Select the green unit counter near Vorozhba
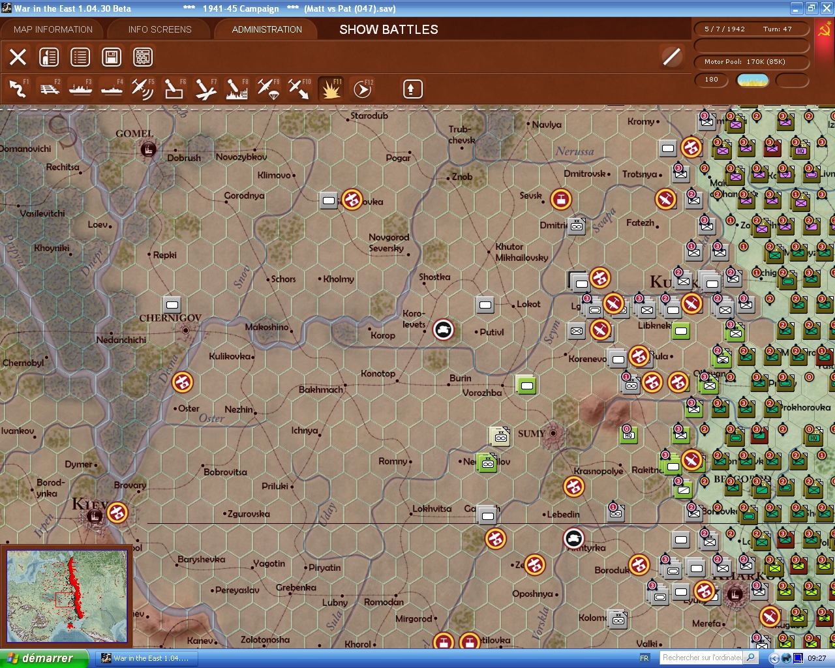Screen dimensions: 835x668 coord(526,385)
